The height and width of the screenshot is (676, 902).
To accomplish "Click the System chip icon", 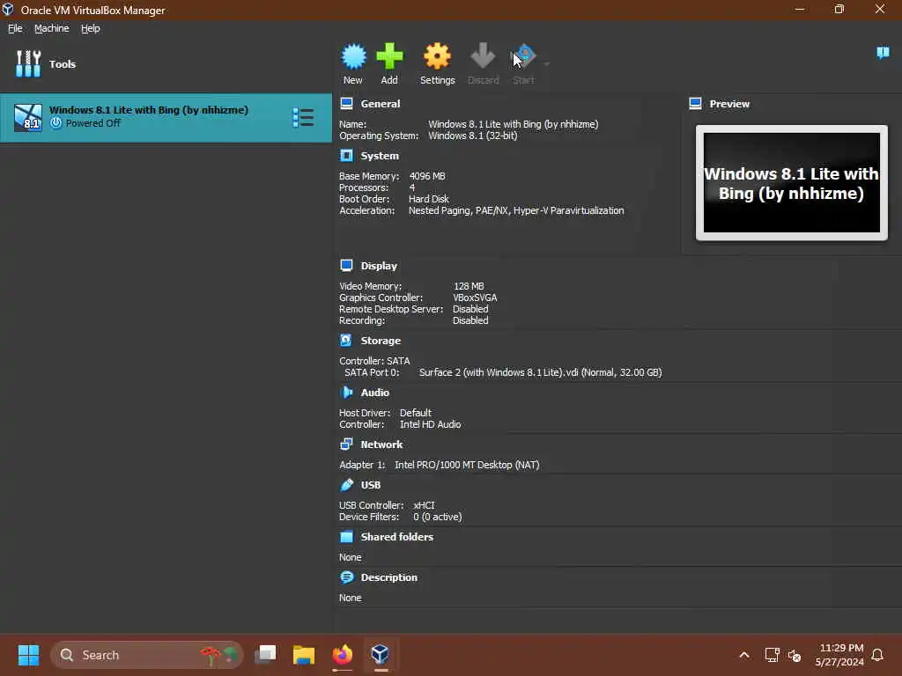I will [346, 155].
